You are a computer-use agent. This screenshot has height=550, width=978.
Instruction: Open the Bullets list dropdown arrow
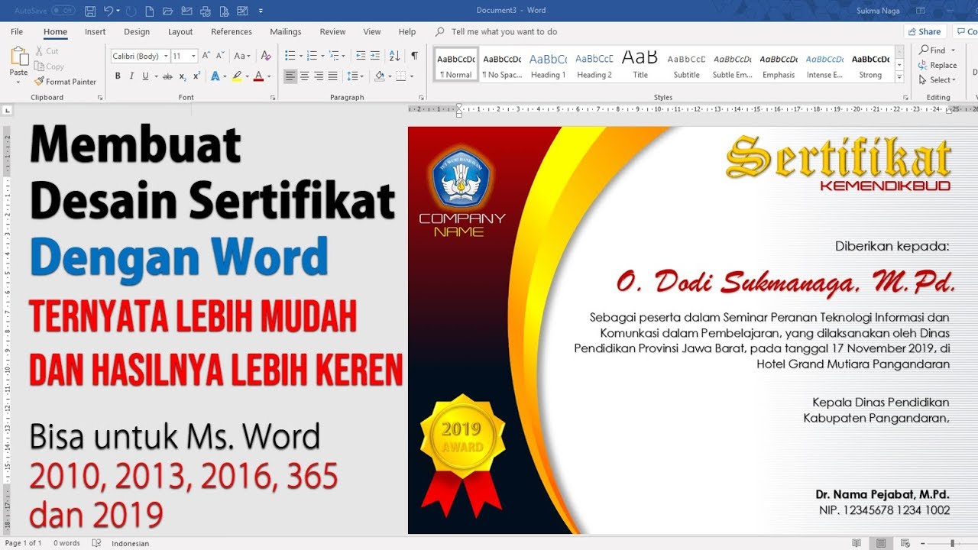pyautogui.click(x=300, y=57)
